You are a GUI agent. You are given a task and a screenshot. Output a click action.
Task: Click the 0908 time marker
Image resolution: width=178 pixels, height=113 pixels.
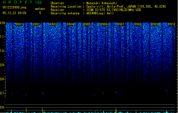138,24
